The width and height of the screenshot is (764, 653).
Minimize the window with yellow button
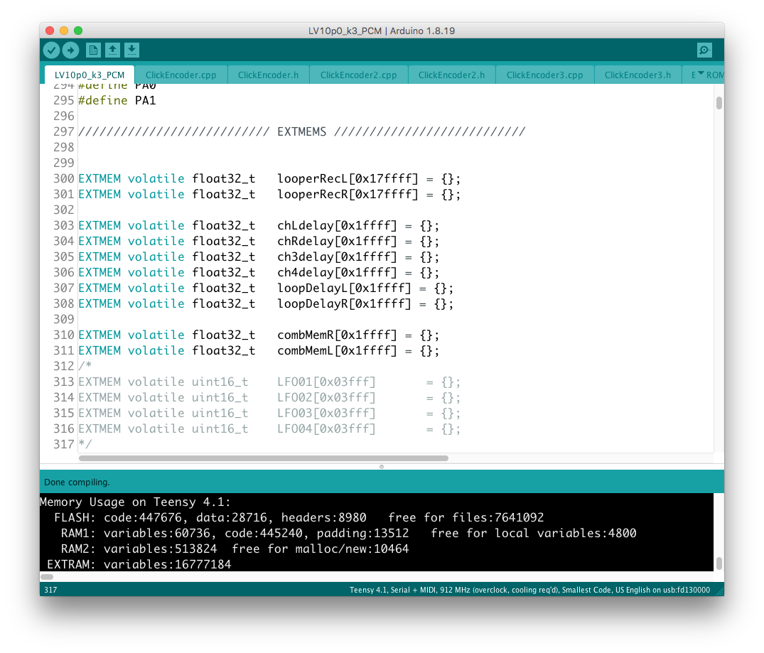click(x=64, y=31)
